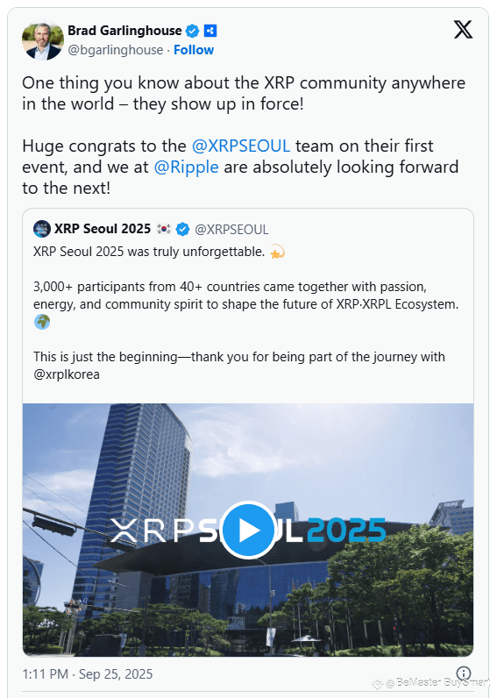Open the info icon near the timestamp

click(464, 673)
